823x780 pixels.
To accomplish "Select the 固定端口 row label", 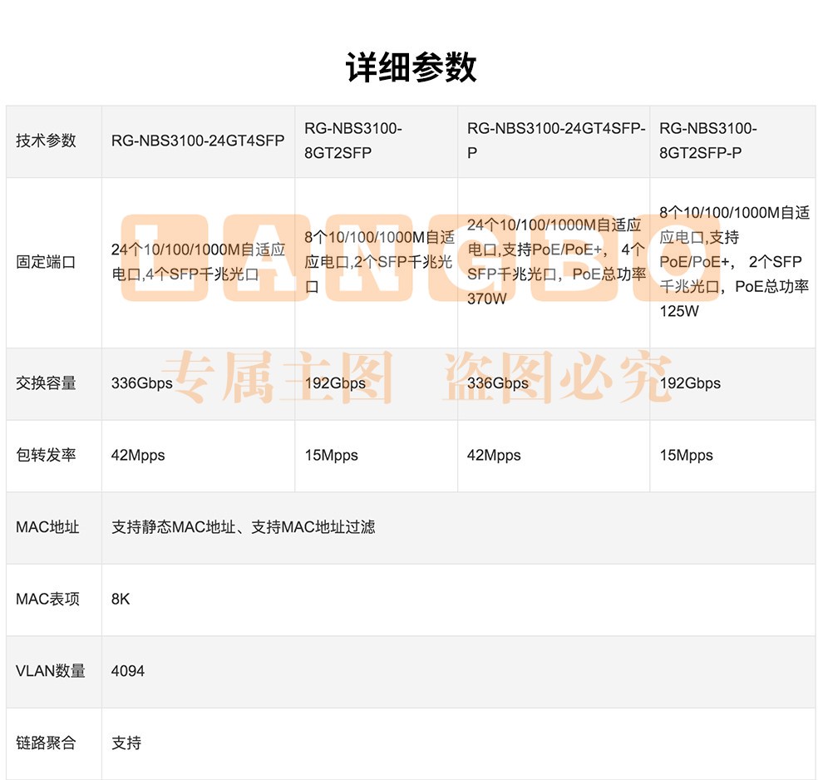I will pos(46,262).
